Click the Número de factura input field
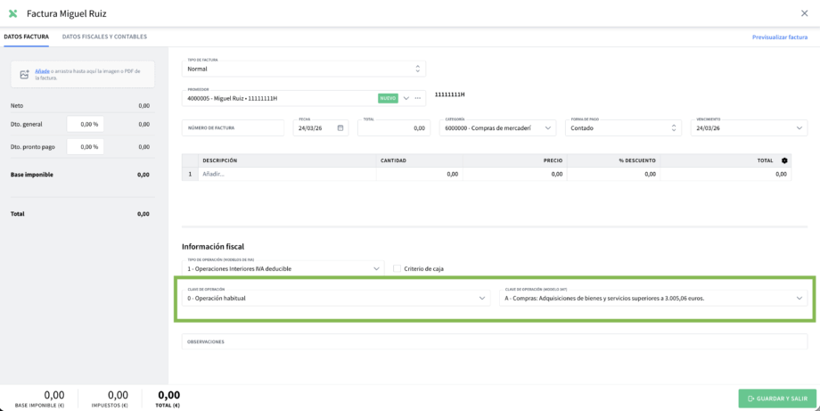 [x=233, y=127]
